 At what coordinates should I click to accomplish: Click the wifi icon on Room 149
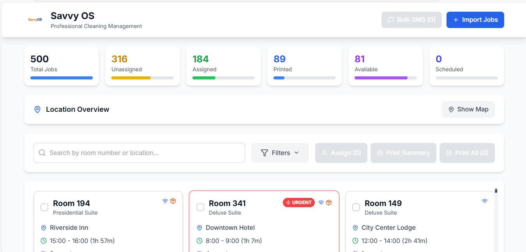(x=485, y=201)
